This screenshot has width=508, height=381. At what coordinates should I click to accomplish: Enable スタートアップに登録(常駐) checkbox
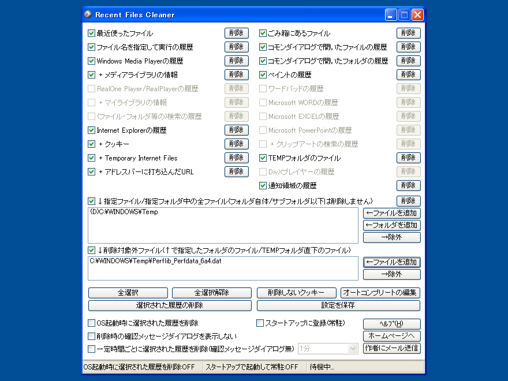pyautogui.click(x=260, y=323)
